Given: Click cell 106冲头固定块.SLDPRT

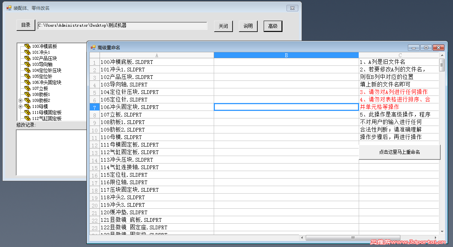Looking at the screenshot, I should pos(157,107).
